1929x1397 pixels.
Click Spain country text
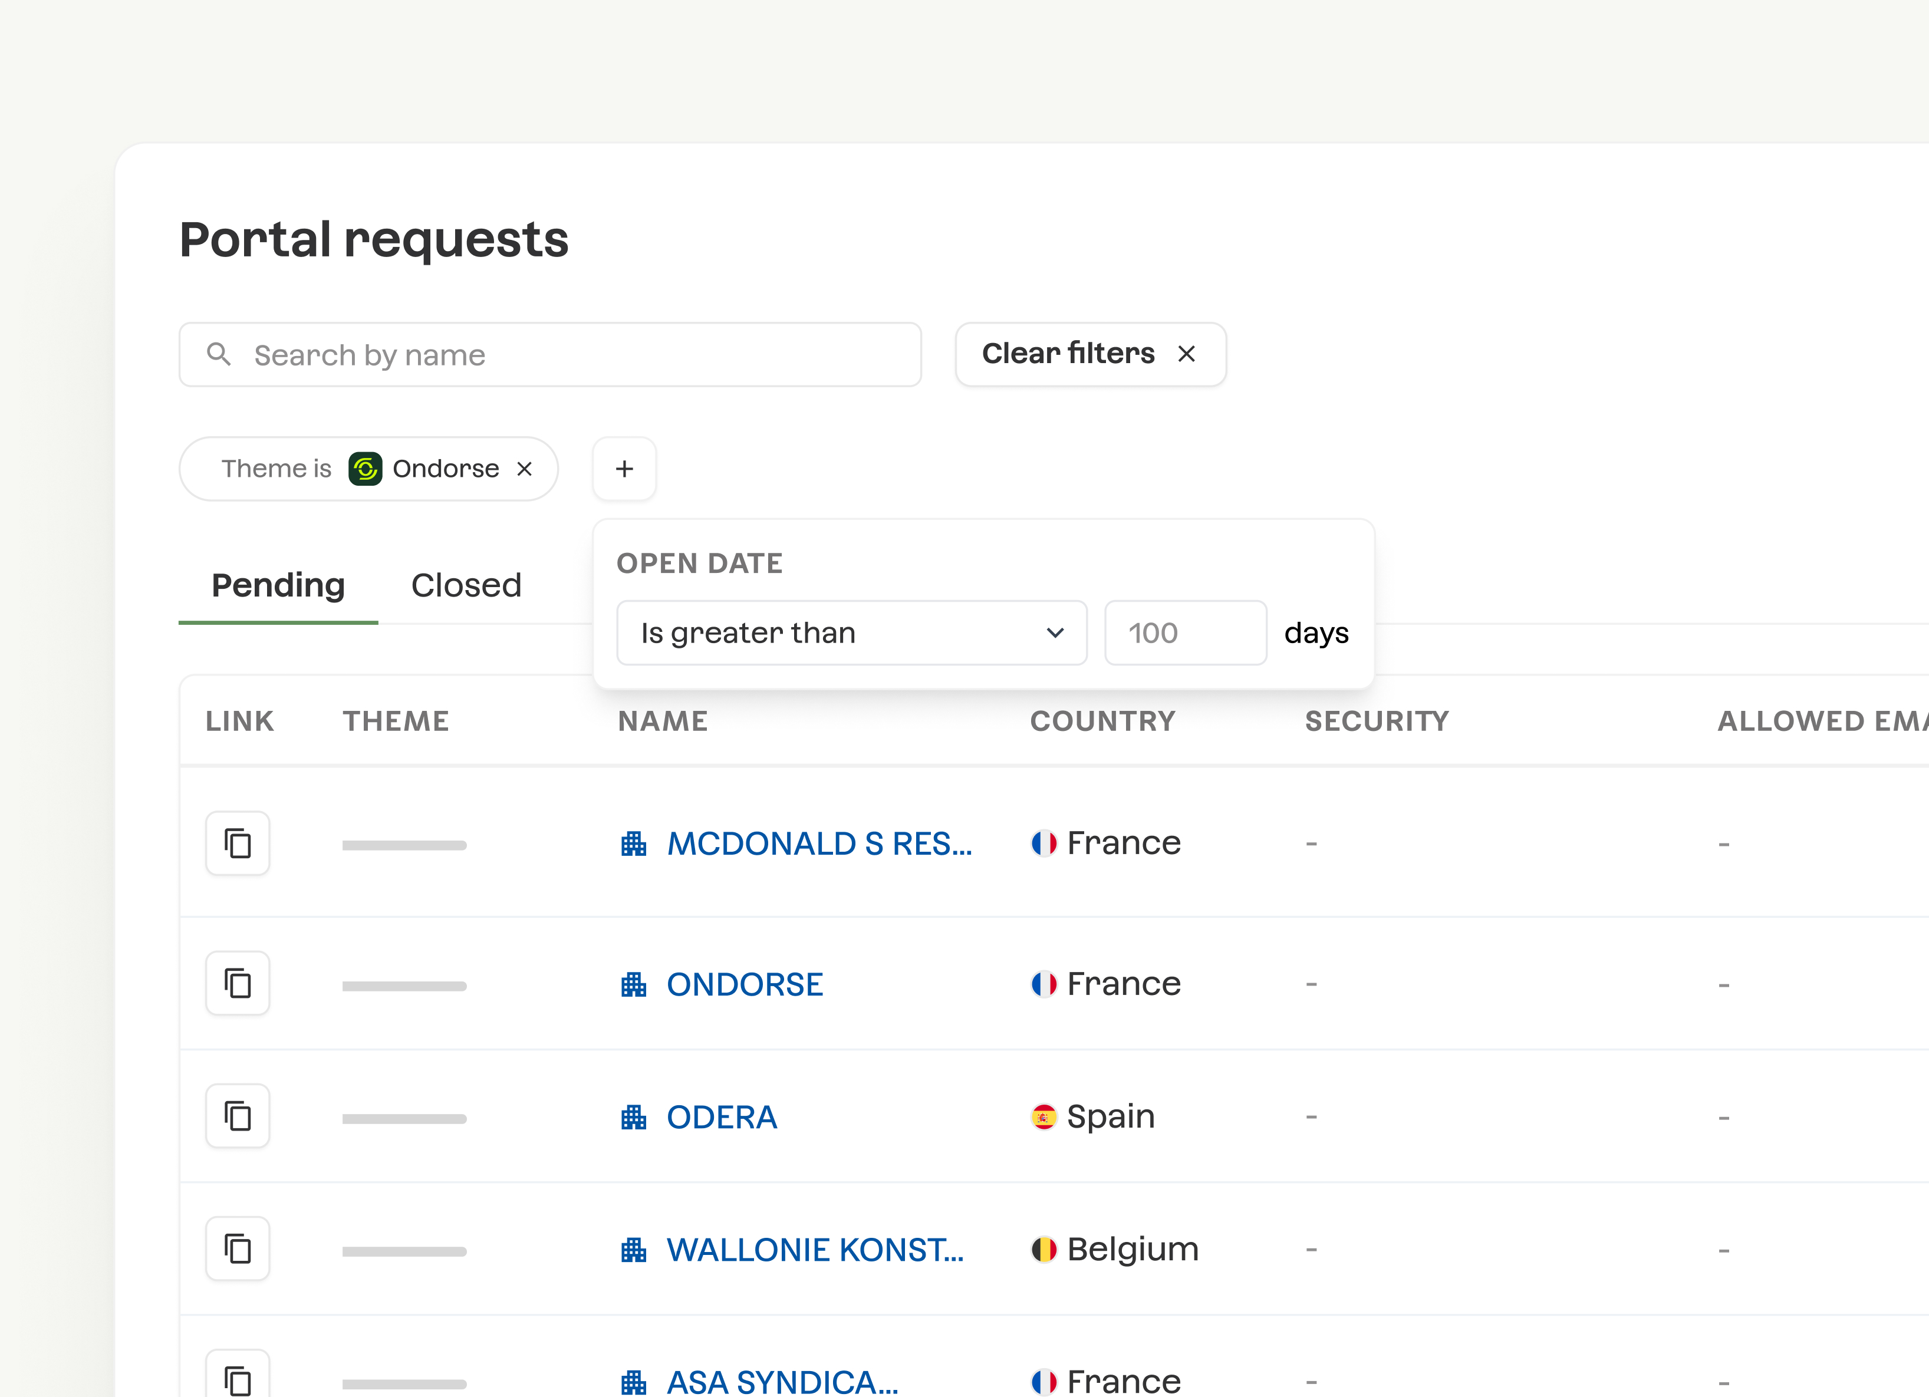click(x=1111, y=1117)
